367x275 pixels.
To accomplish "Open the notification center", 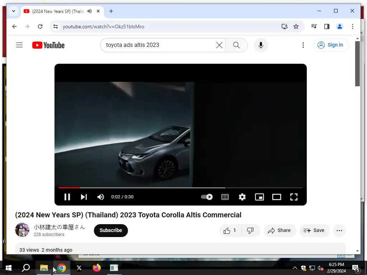I will pos(356,268).
